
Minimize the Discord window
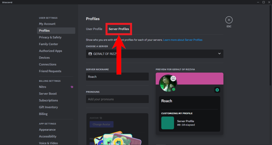point(258,2)
